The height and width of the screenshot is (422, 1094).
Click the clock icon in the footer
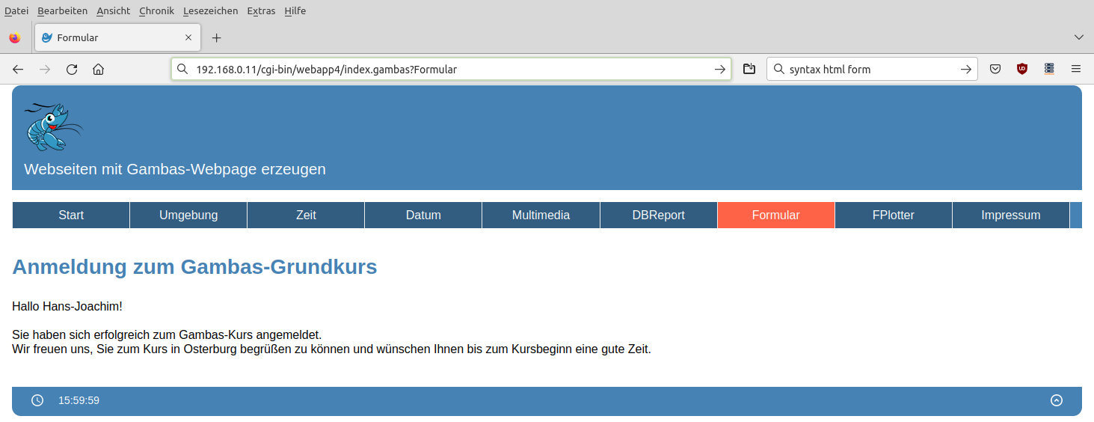pyautogui.click(x=37, y=400)
